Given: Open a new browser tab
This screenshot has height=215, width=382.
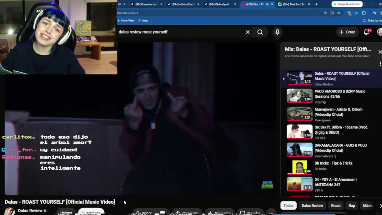Looking at the screenshot, I should point(316,4).
